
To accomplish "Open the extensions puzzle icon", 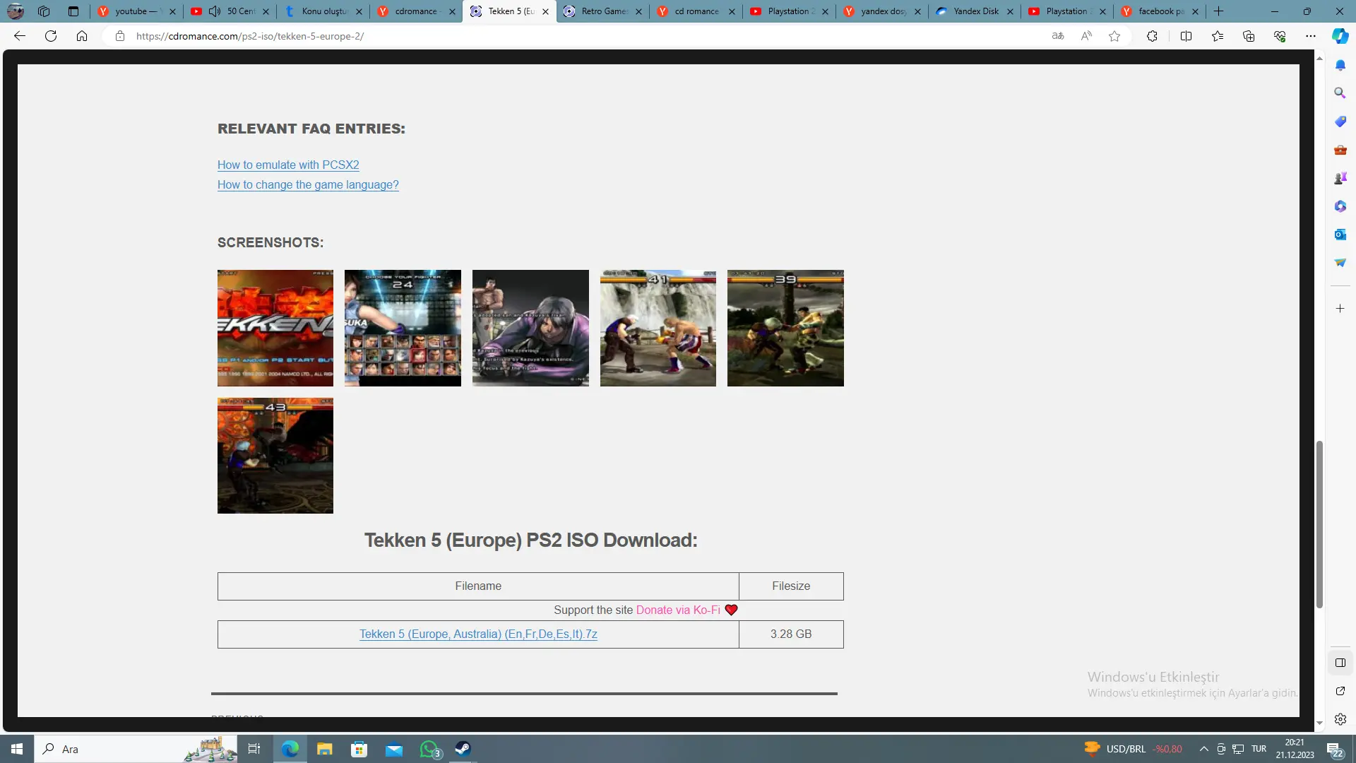I will click(1152, 36).
